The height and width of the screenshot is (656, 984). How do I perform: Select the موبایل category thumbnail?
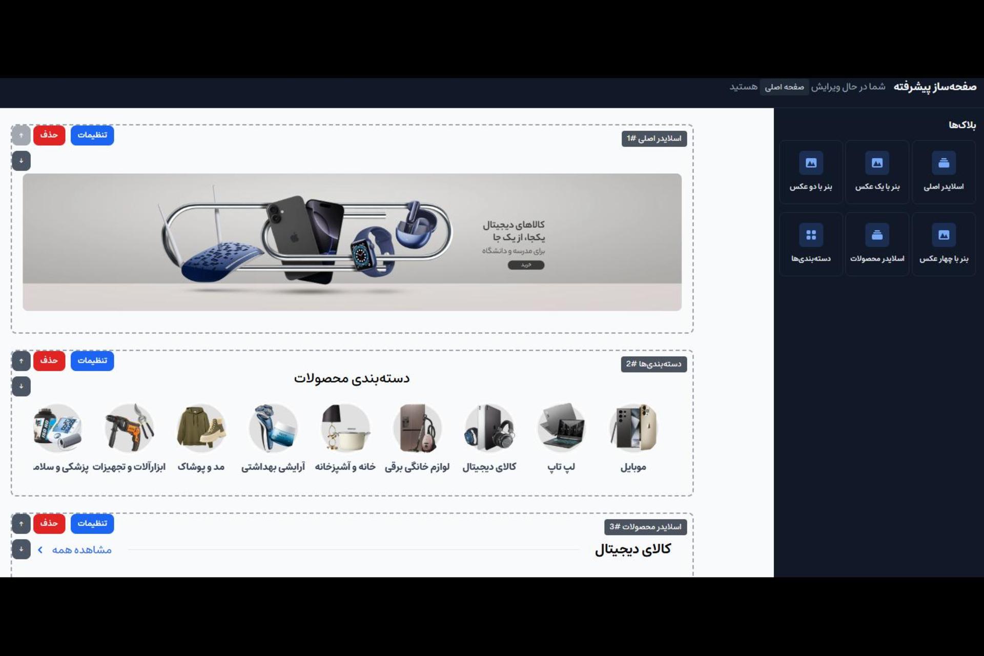(x=633, y=428)
